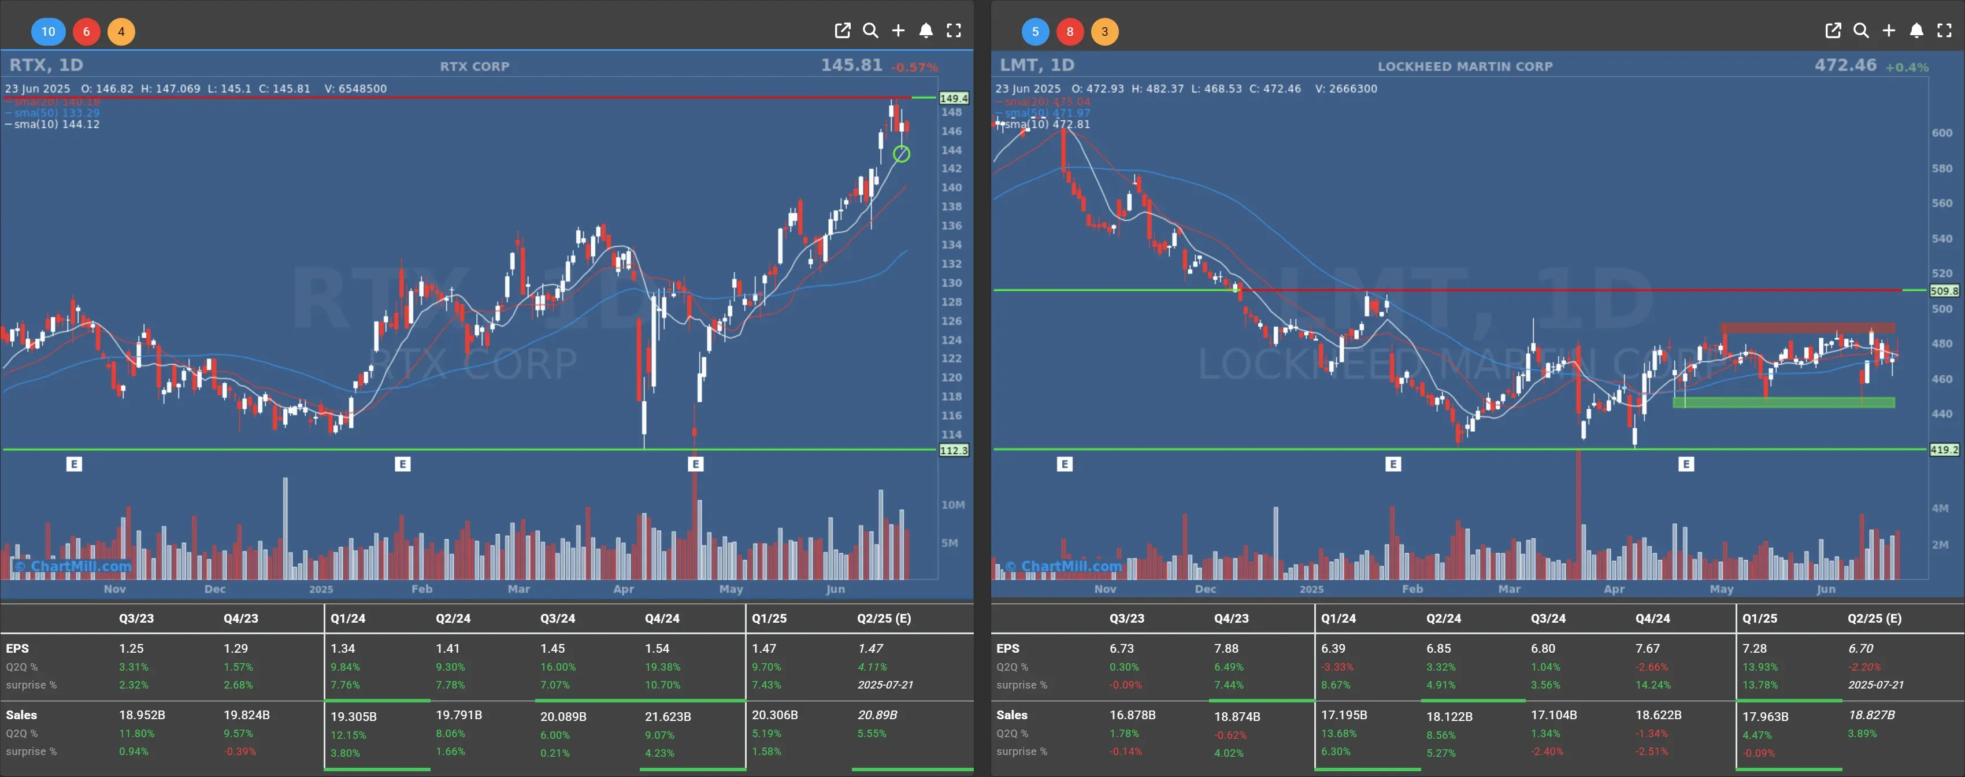
Task: Select the Q1/25 column header in LMT table
Action: pyautogui.click(x=1759, y=618)
